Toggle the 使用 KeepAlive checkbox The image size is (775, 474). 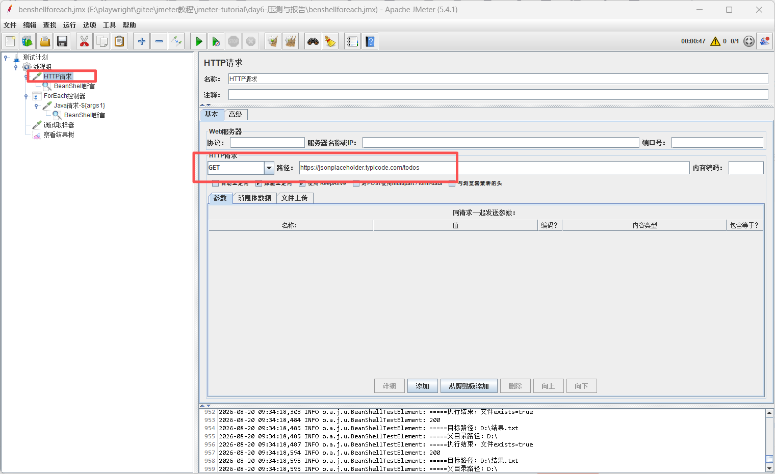[302, 183]
